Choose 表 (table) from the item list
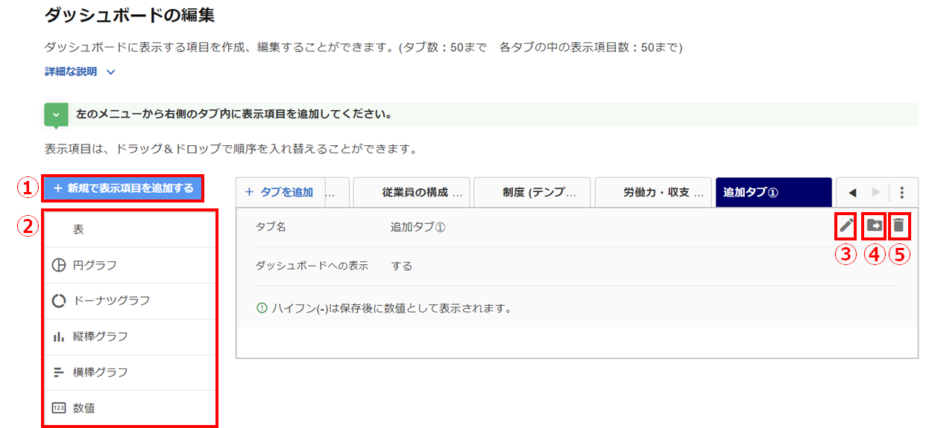This screenshot has height=428, width=932. pyautogui.click(x=78, y=230)
